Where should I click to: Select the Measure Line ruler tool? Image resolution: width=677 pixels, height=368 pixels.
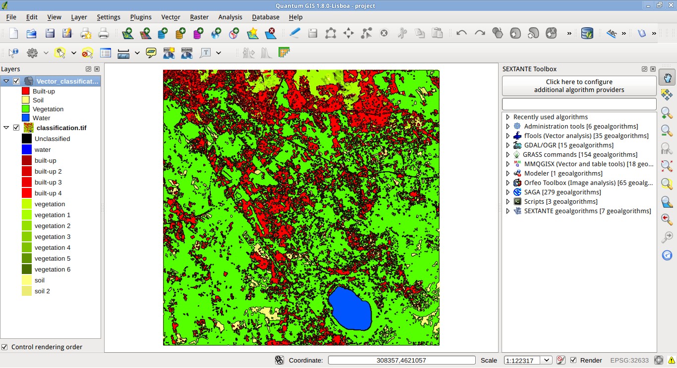123,52
